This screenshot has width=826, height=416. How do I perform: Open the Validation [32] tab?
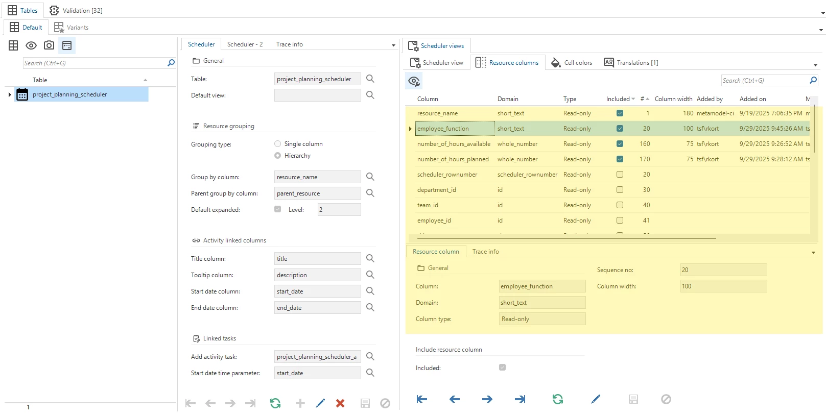[76, 10]
